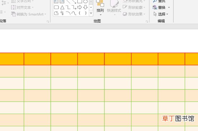Image resolution: width=198 pixels, height=131 pixels.
Task: Click 查找 find button
Action: point(159,1)
